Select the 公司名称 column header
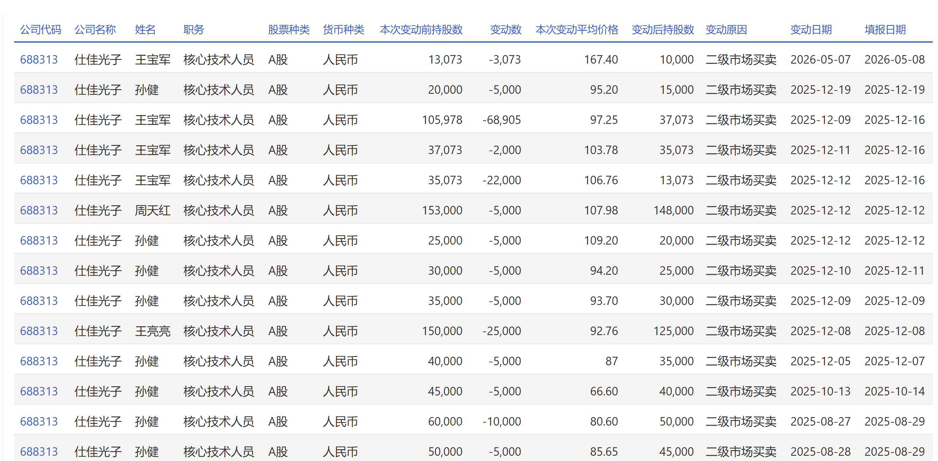This screenshot has width=938, height=461. [95, 30]
